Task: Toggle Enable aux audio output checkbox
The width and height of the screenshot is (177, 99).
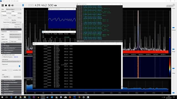Action: pos(3,55)
